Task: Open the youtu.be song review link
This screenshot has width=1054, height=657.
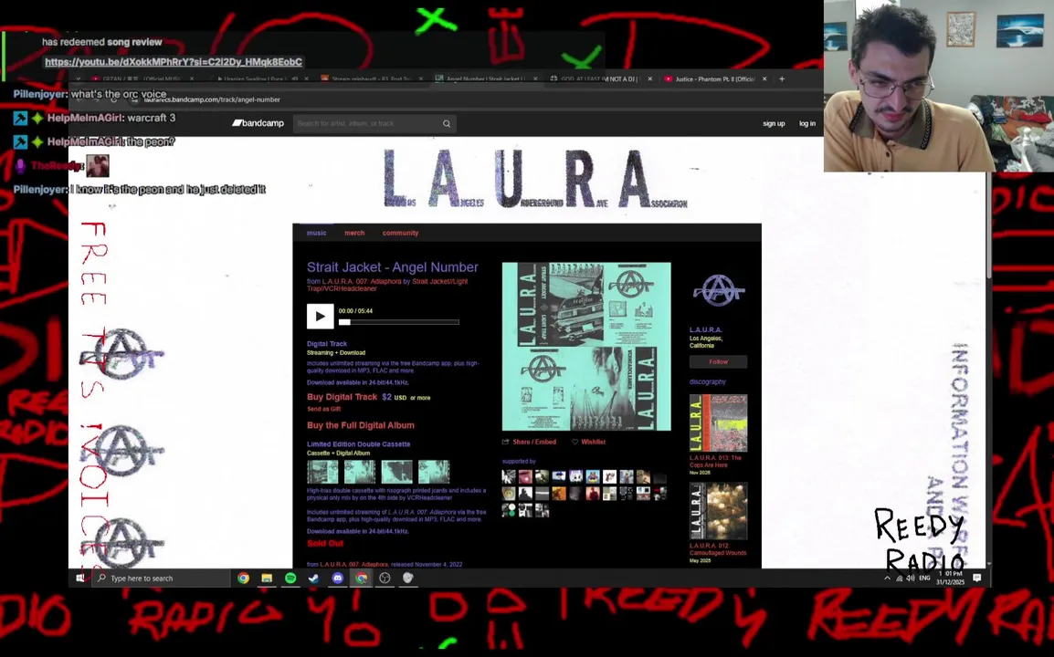Action: (174, 62)
